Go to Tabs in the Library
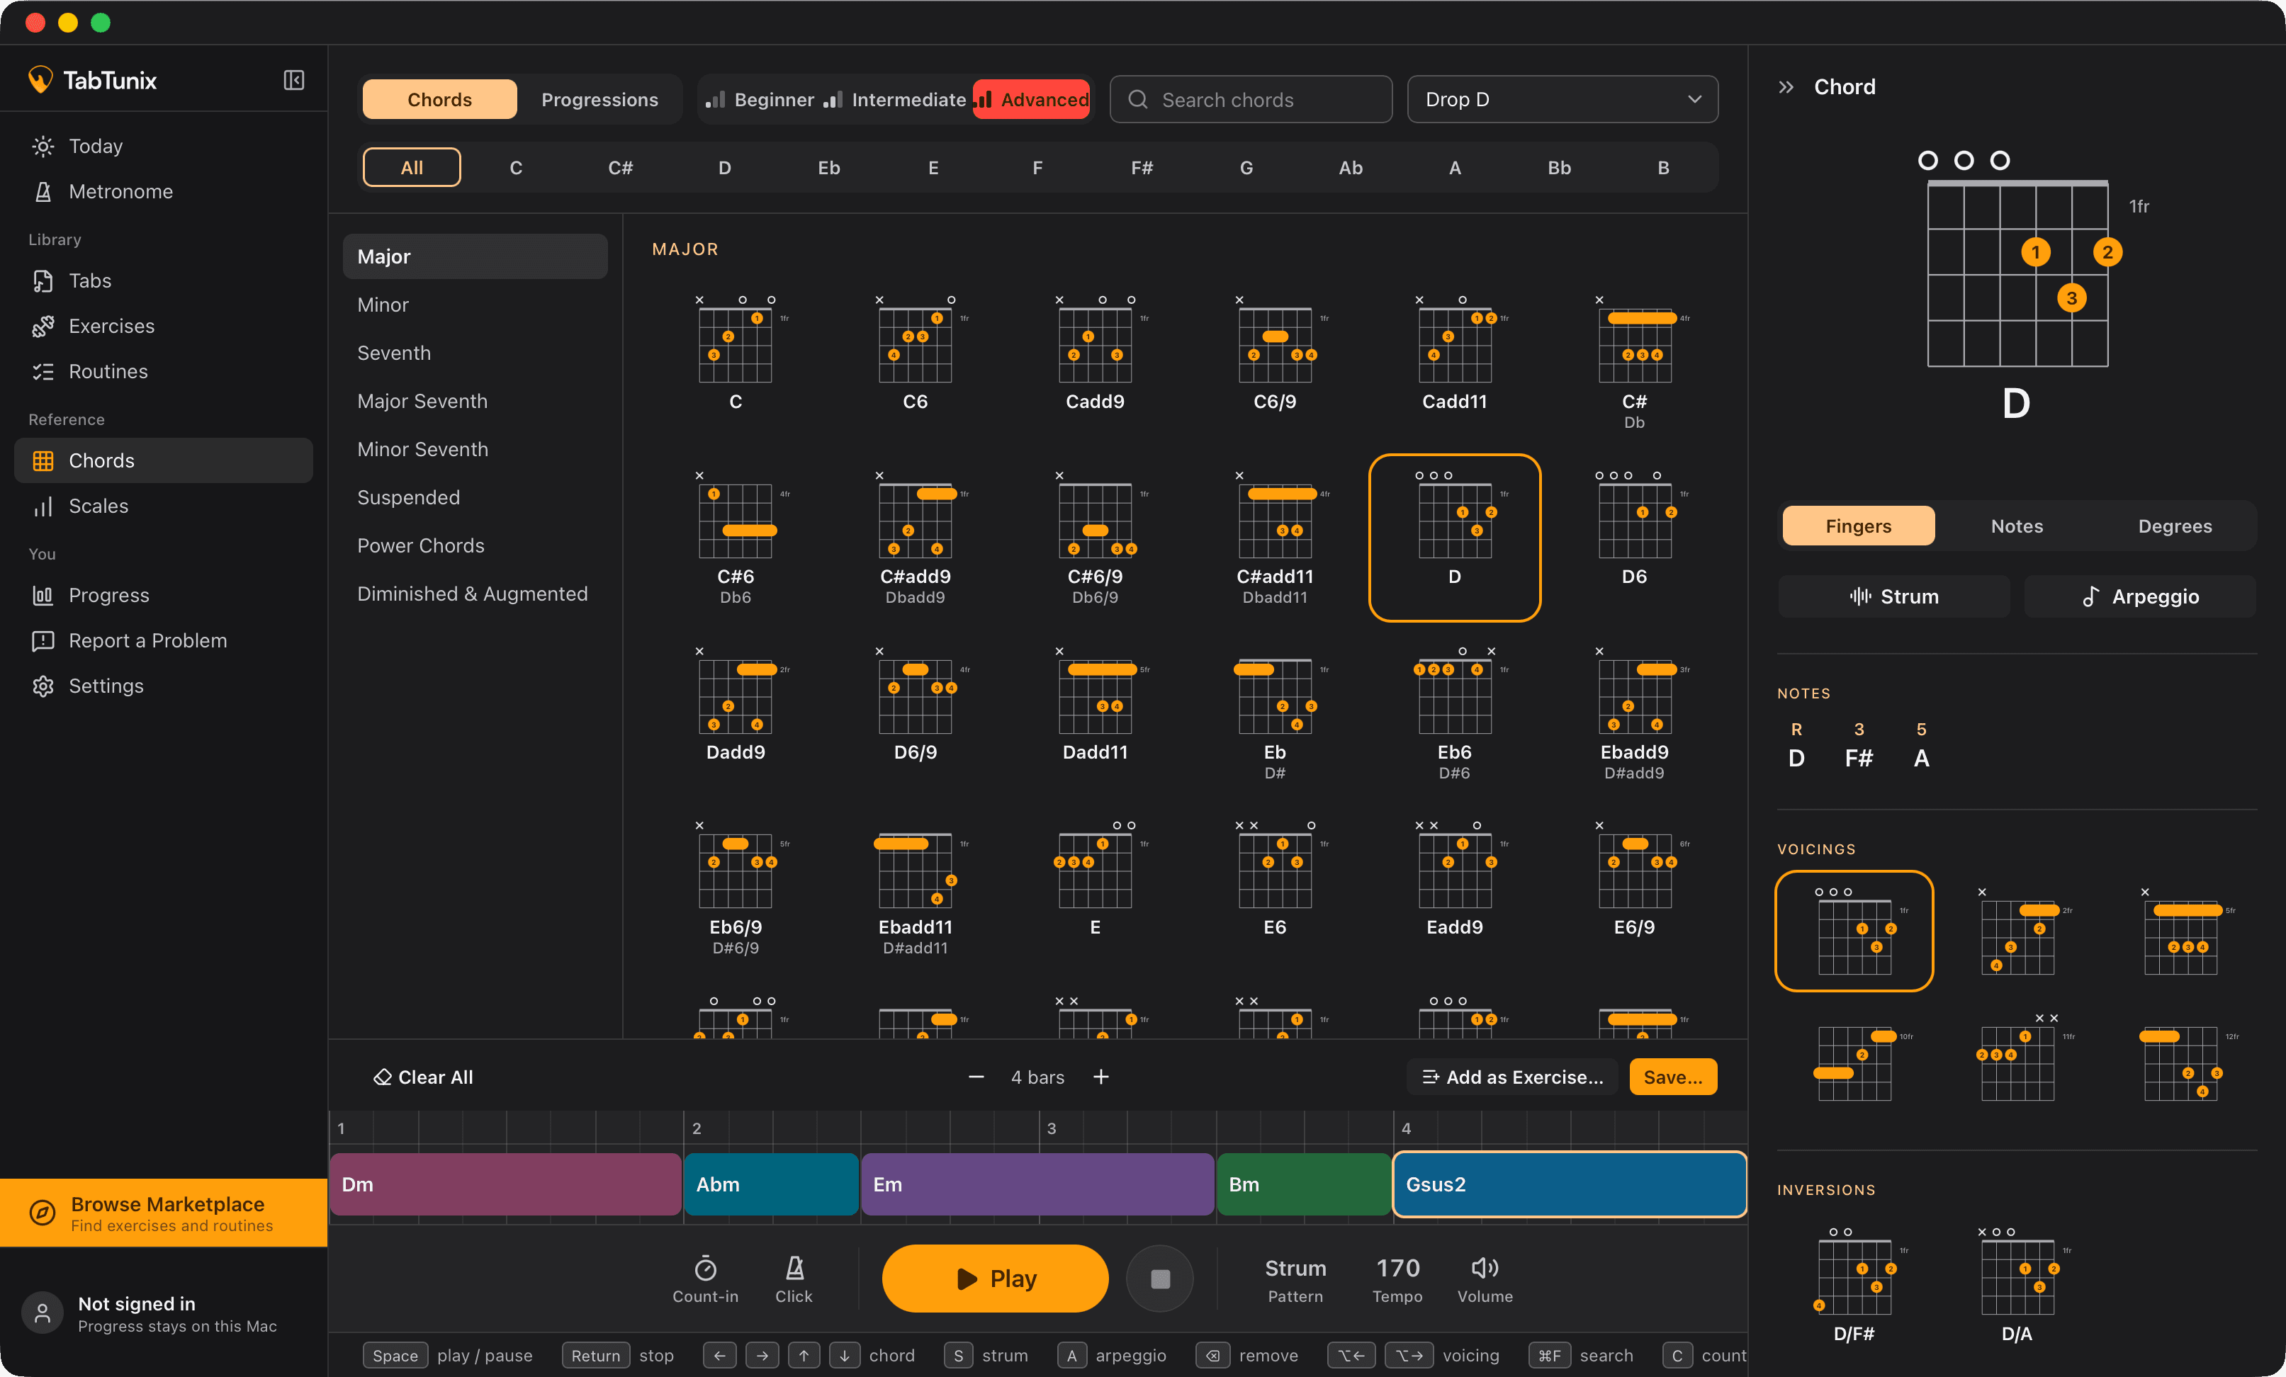The width and height of the screenshot is (2286, 1377). click(163, 280)
